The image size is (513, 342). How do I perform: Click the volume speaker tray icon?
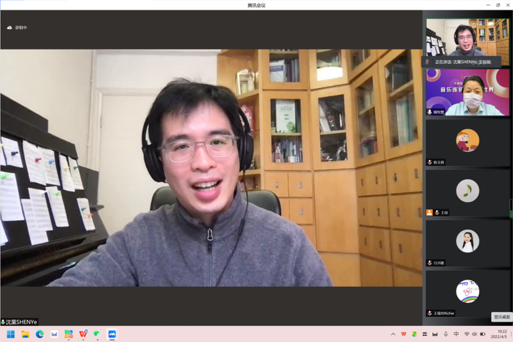pyautogui.click(x=474, y=334)
